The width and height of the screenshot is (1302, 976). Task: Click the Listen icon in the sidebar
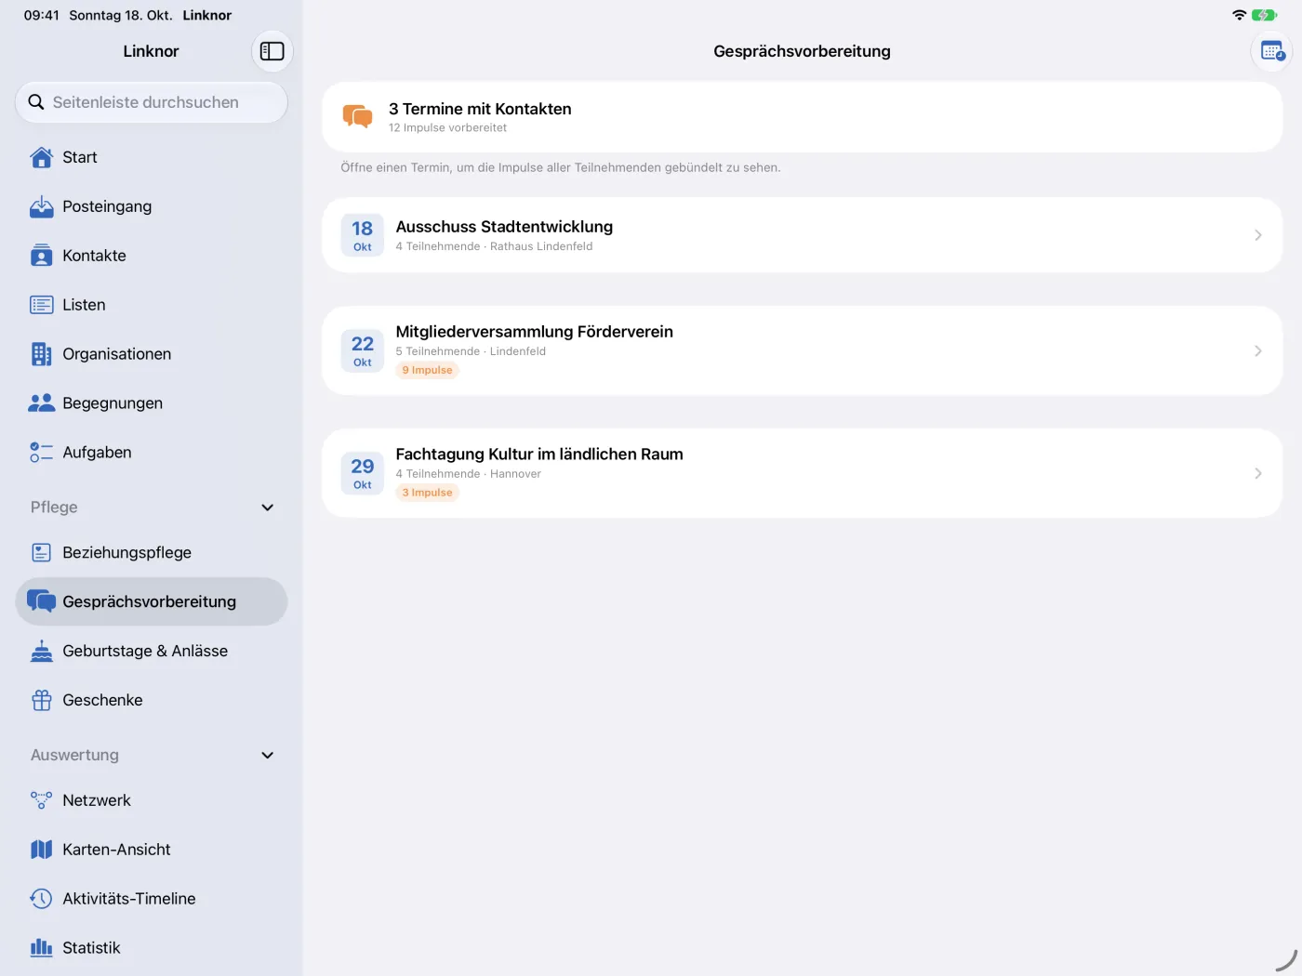point(42,305)
